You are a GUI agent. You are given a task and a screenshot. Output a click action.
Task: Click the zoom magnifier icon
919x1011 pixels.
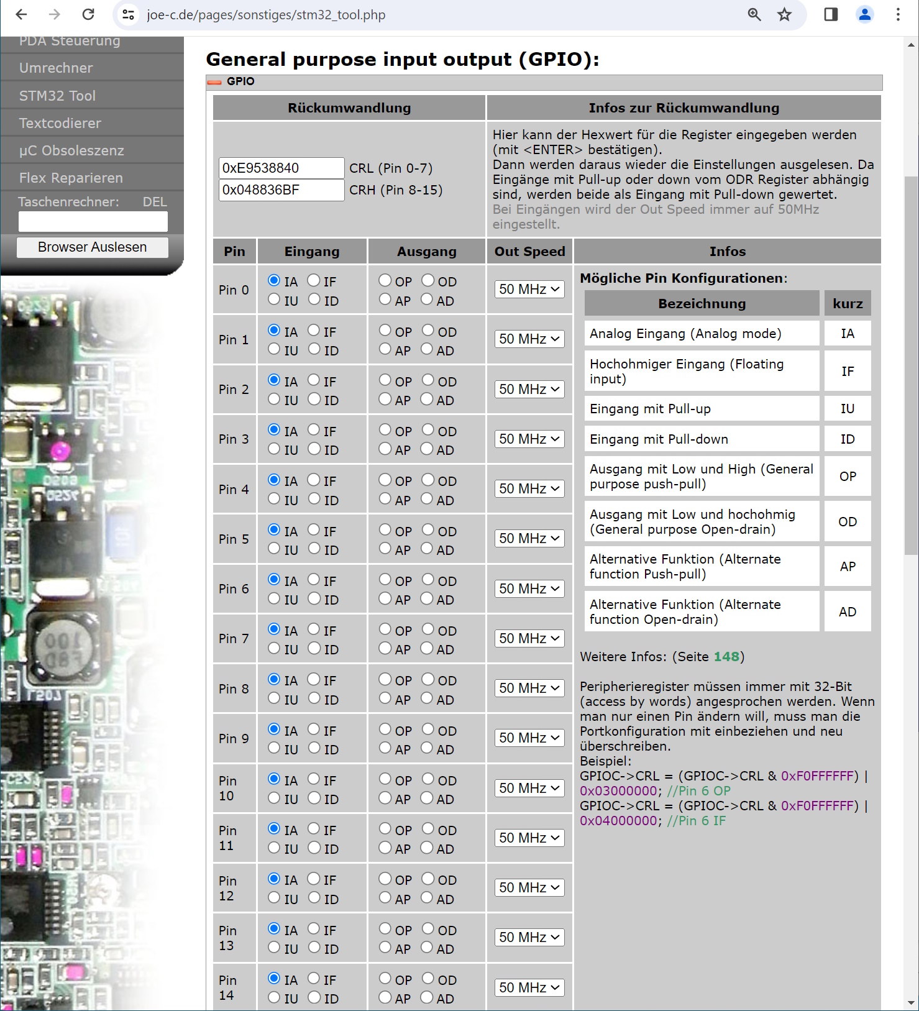pos(754,14)
